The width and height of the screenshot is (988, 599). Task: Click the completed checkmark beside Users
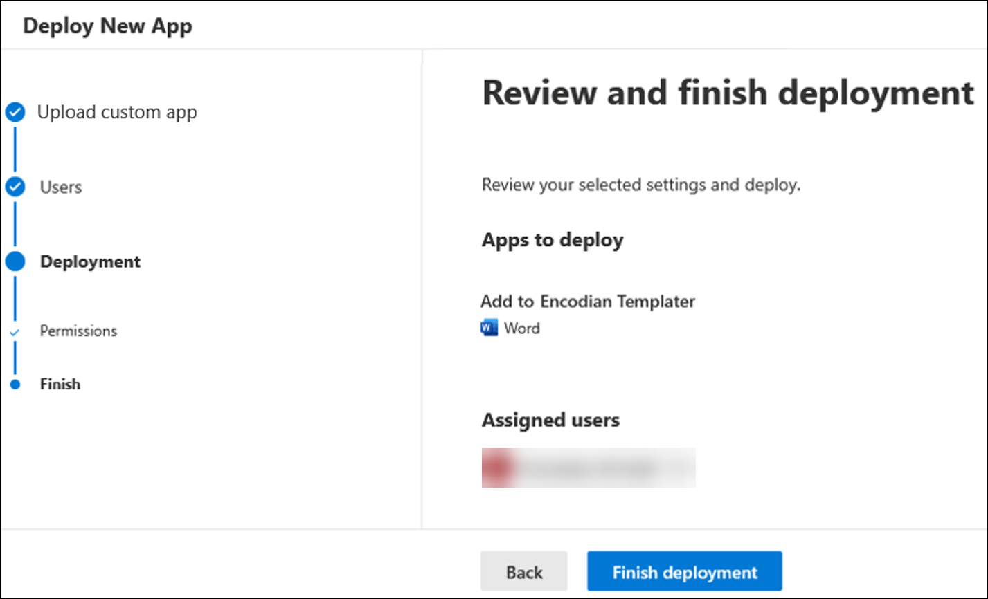point(15,187)
